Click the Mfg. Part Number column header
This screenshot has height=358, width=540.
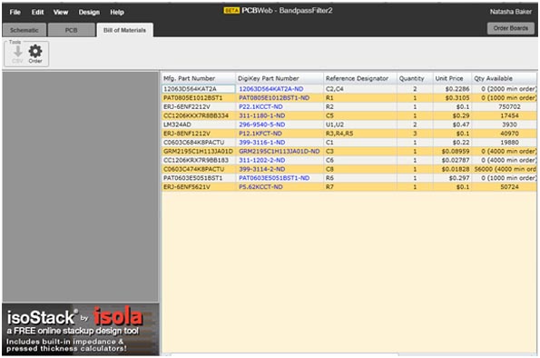pyautogui.click(x=199, y=78)
